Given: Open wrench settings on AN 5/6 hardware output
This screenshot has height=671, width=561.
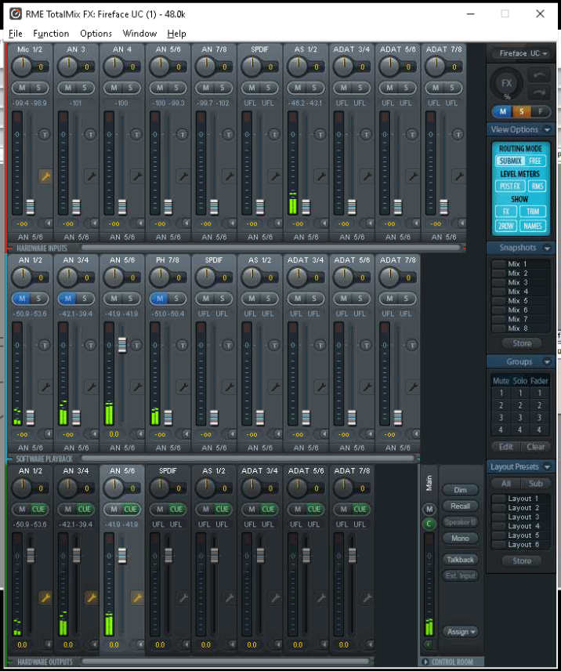Looking at the screenshot, I should pos(137,597).
